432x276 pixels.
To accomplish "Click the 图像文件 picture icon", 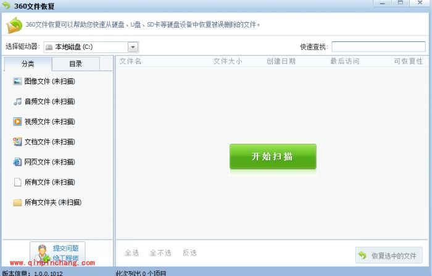I will point(17,82).
